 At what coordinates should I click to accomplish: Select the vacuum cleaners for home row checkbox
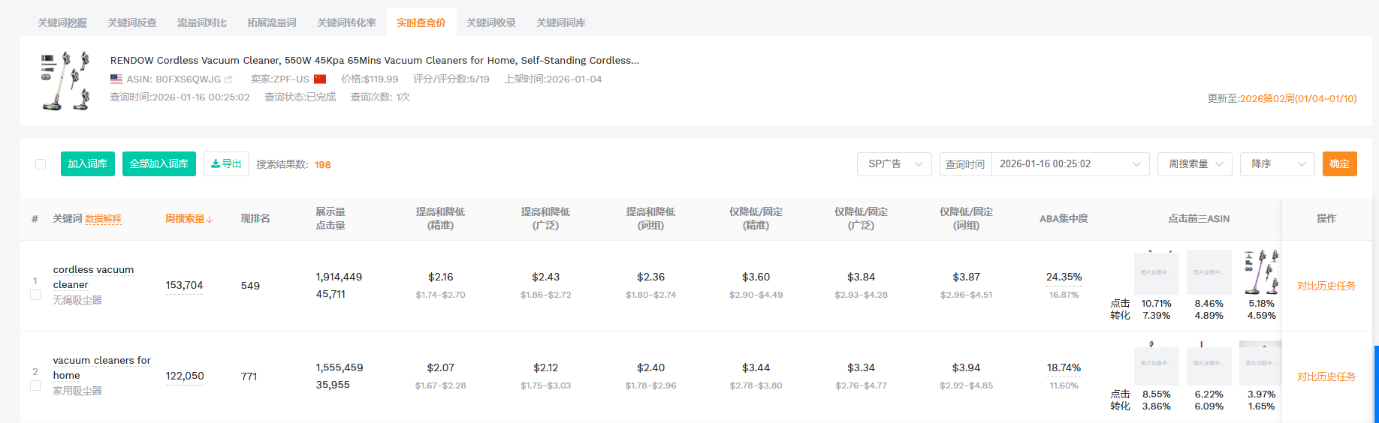click(x=35, y=385)
